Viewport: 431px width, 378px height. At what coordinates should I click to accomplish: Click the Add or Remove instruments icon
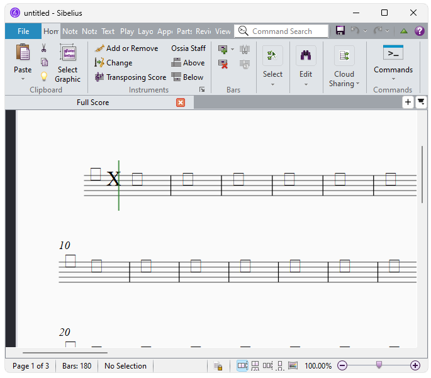pyautogui.click(x=99, y=48)
